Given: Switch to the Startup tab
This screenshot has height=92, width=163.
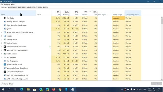Looking at the screenshot, I should tap(29, 7).
